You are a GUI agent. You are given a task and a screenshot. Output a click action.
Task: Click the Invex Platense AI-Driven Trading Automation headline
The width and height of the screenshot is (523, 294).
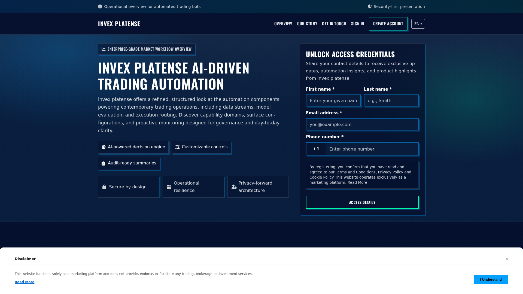pyautogui.click(x=174, y=76)
